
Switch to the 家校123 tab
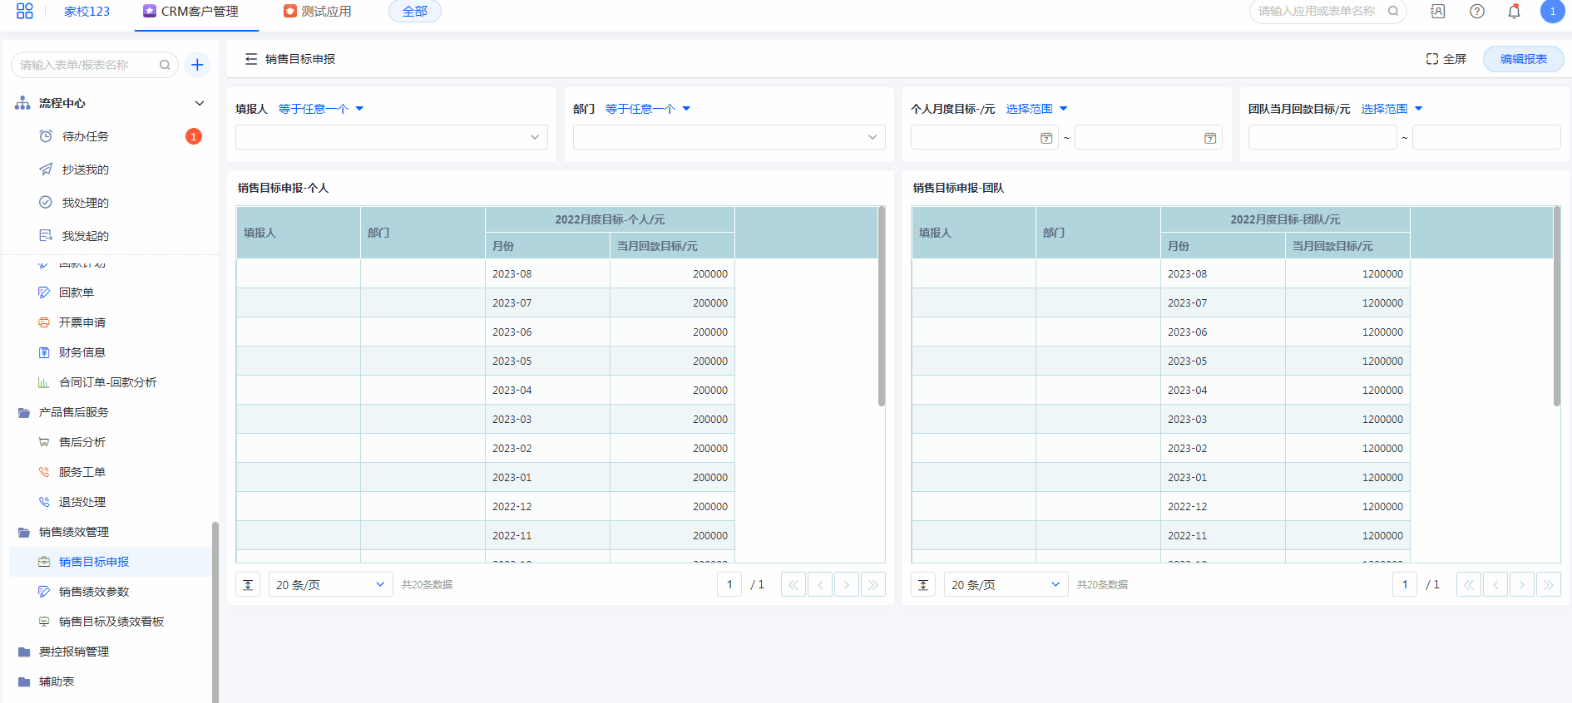click(87, 12)
